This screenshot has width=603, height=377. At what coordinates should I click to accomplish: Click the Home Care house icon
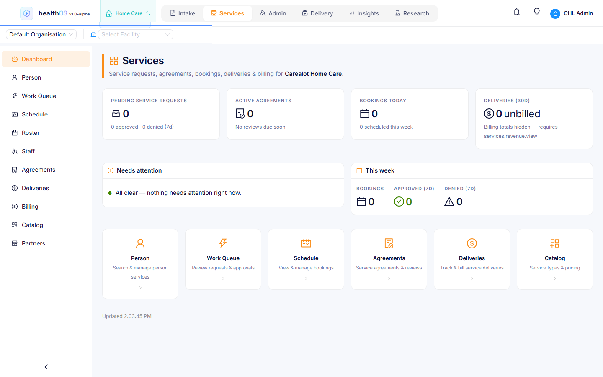coord(109,13)
